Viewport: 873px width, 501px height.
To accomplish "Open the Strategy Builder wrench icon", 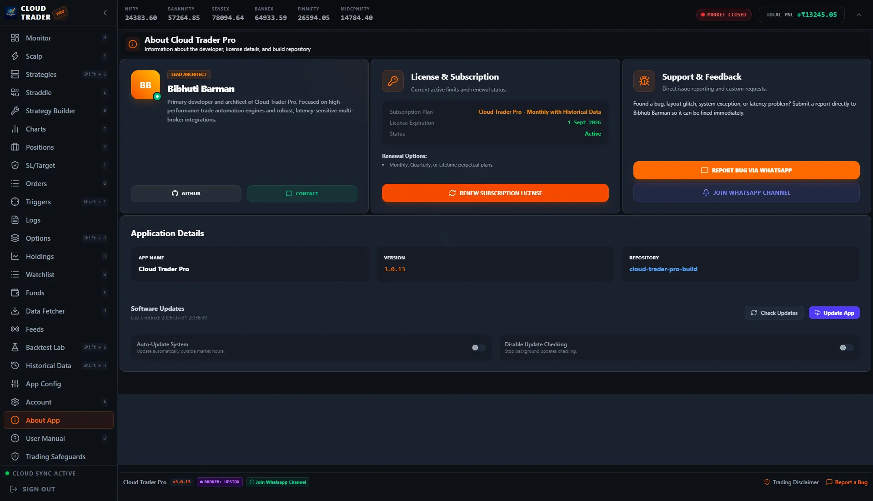I will point(15,111).
